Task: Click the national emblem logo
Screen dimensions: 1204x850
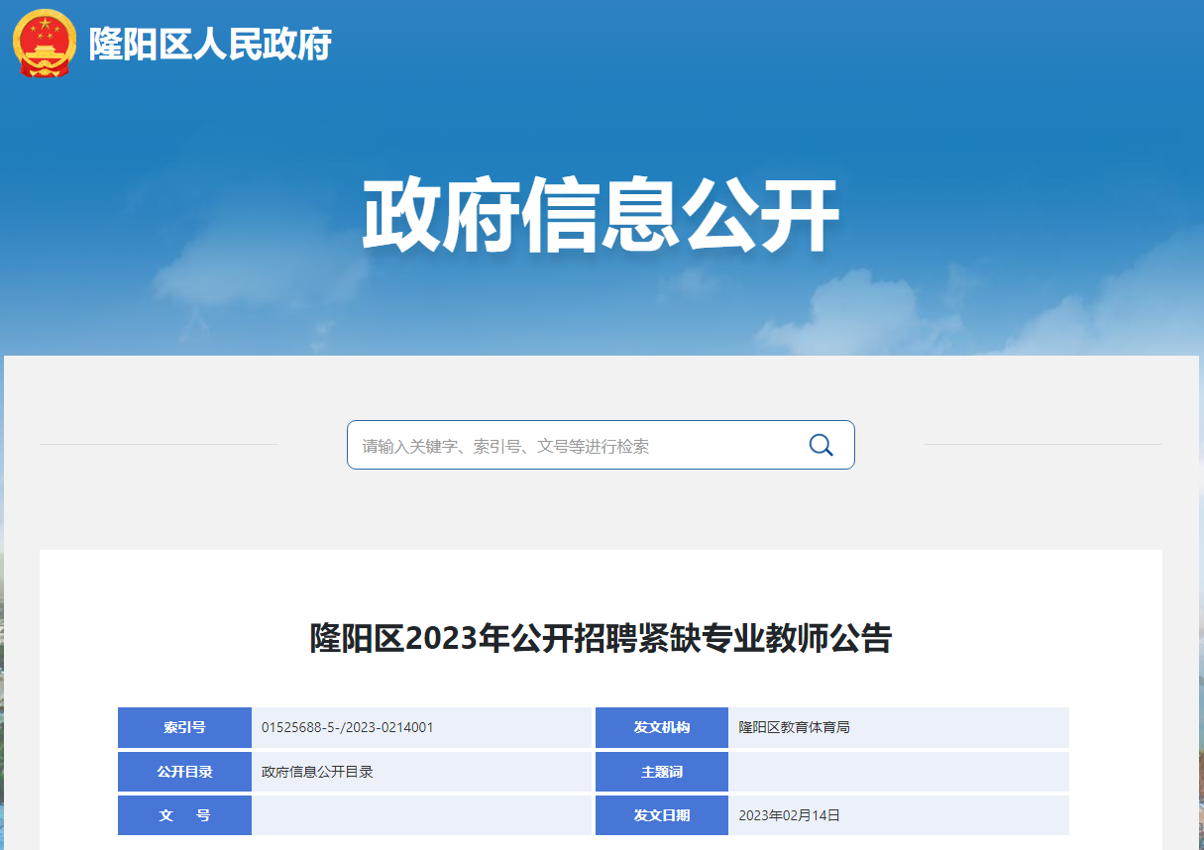Action: point(45,43)
